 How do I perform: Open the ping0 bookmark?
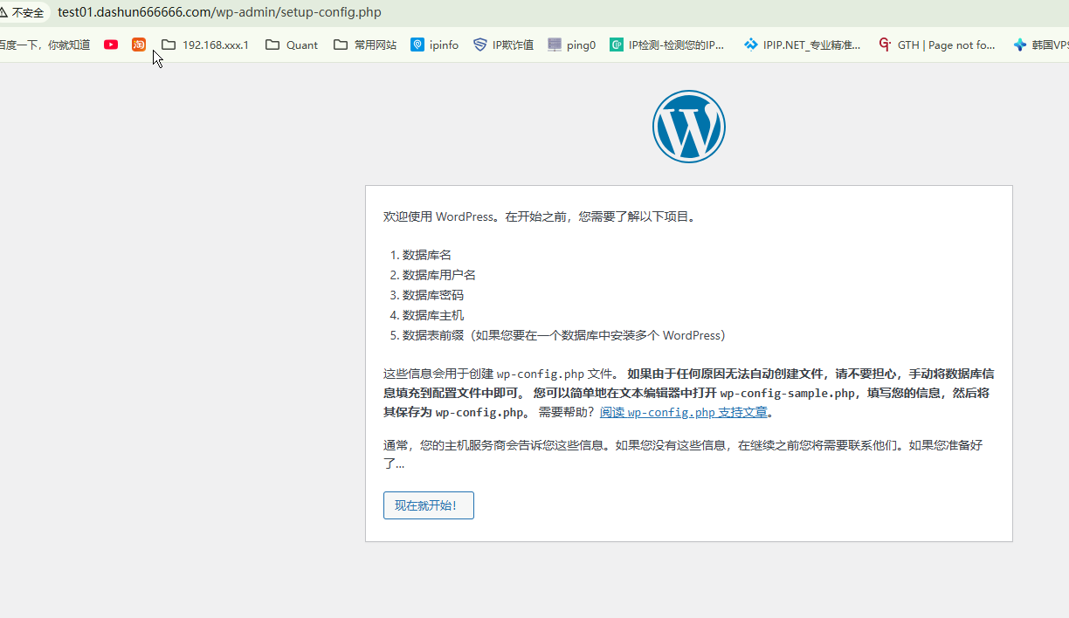[572, 45]
